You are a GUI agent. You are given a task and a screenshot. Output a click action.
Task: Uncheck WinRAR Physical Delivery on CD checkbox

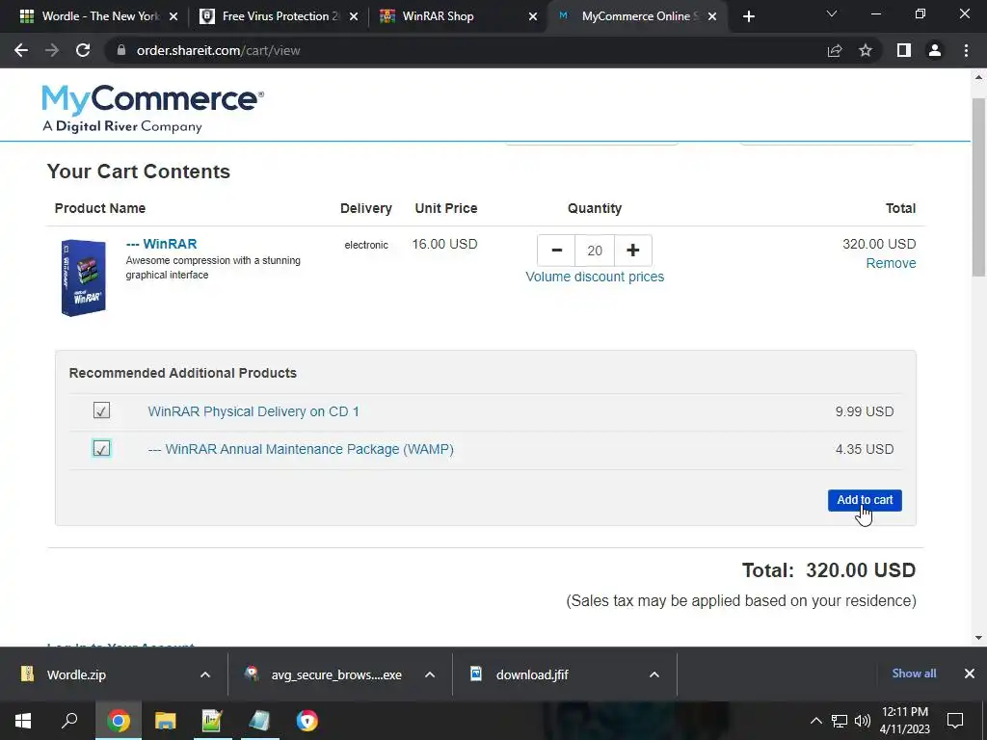[x=101, y=410]
